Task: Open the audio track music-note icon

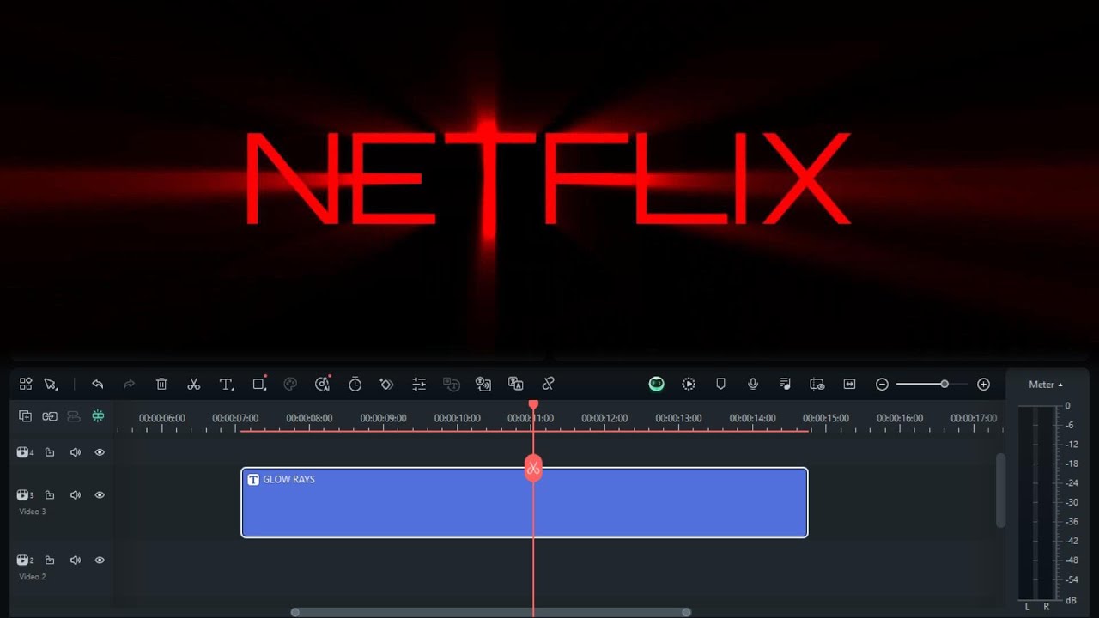Action: coord(785,384)
